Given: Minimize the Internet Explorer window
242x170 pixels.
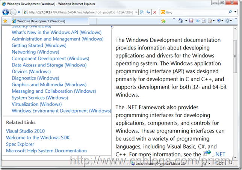Looking at the screenshot, I should pyautogui.click(x=215, y=3).
